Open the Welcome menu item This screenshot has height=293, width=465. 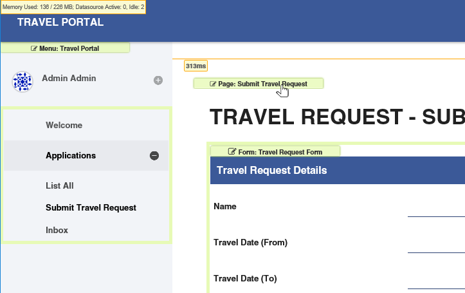[64, 126]
